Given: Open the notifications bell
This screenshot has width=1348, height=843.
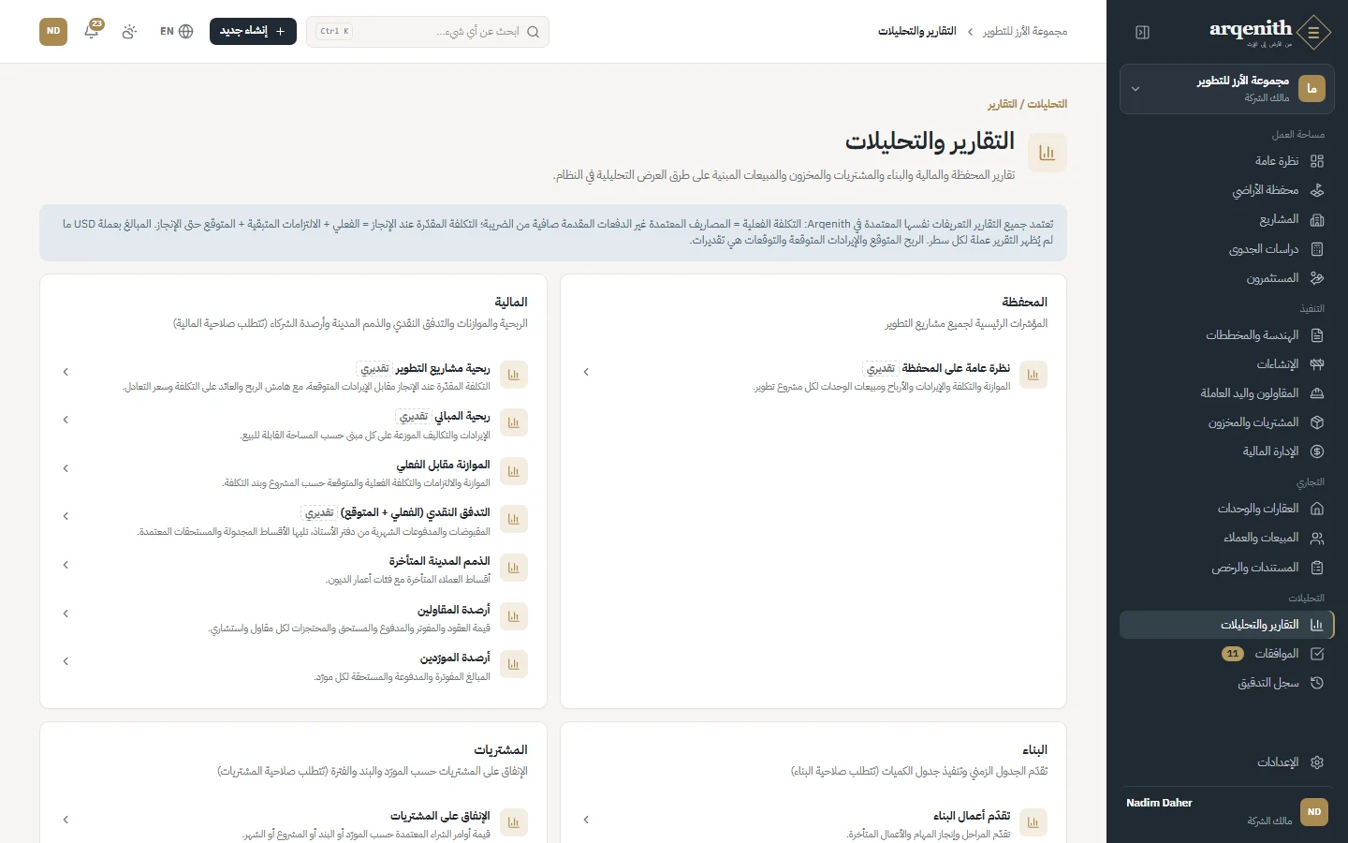Looking at the screenshot, I should [92, 31].
